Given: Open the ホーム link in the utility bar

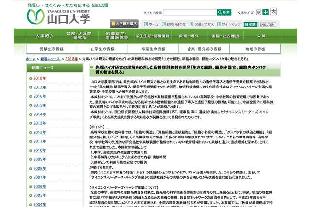Looking at the screenshot, I should point(153,24).
